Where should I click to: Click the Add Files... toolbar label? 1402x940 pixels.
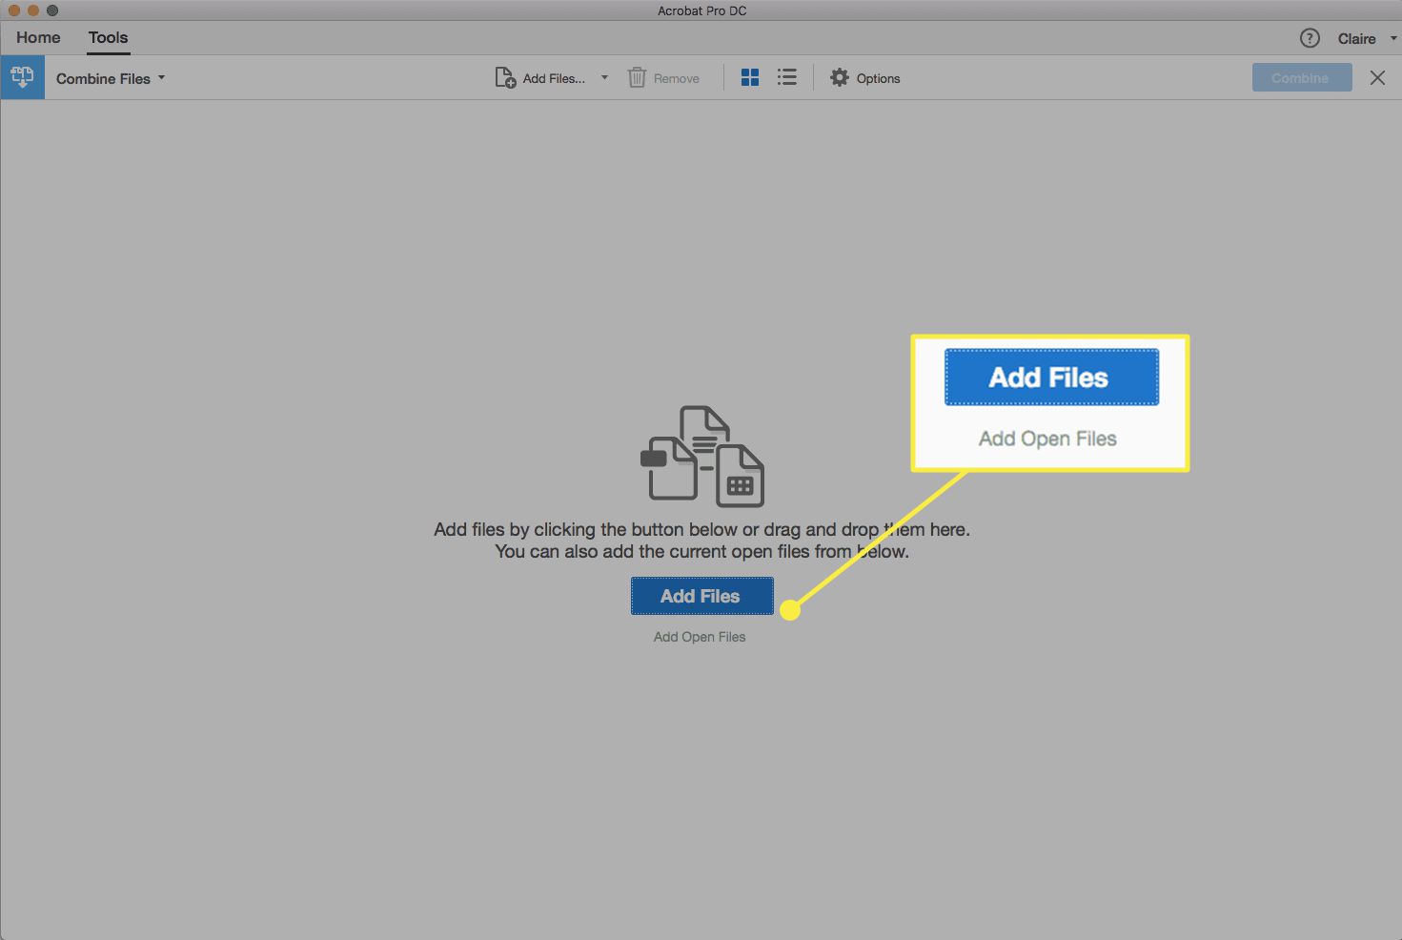coord(554,78)
